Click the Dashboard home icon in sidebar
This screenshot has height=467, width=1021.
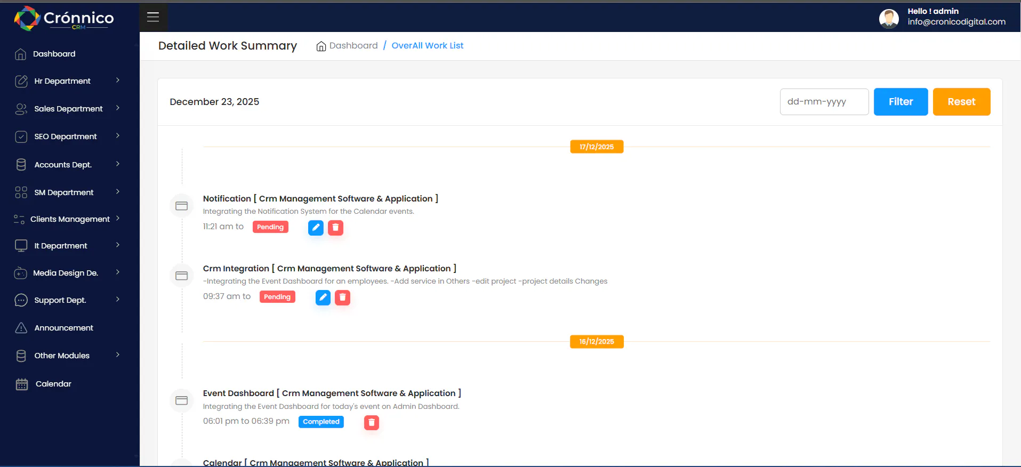pyautogui.click(x=21, y=54)
